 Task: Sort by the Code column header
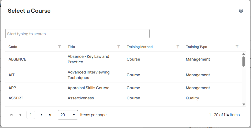(x=13, y=47)
